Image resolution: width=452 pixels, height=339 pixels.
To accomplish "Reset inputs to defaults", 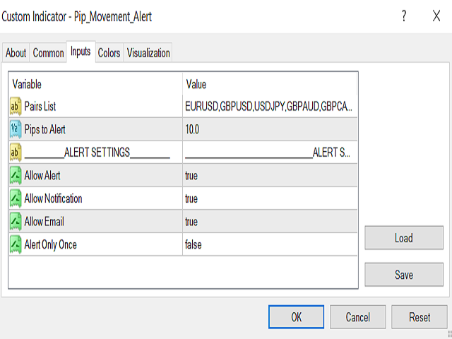I will 420,317.
